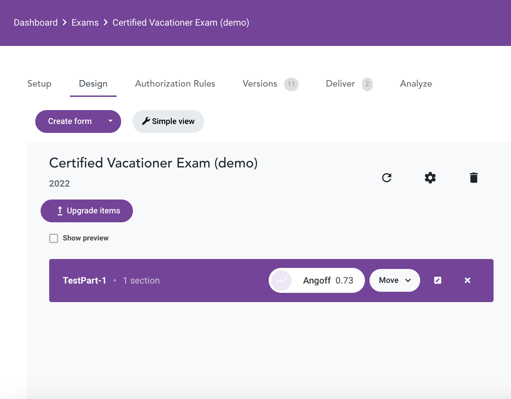Click the refresh icon for the exam form
Image resolution: width=511 pixels, height=399 pixels.
[x=387, y=177]
